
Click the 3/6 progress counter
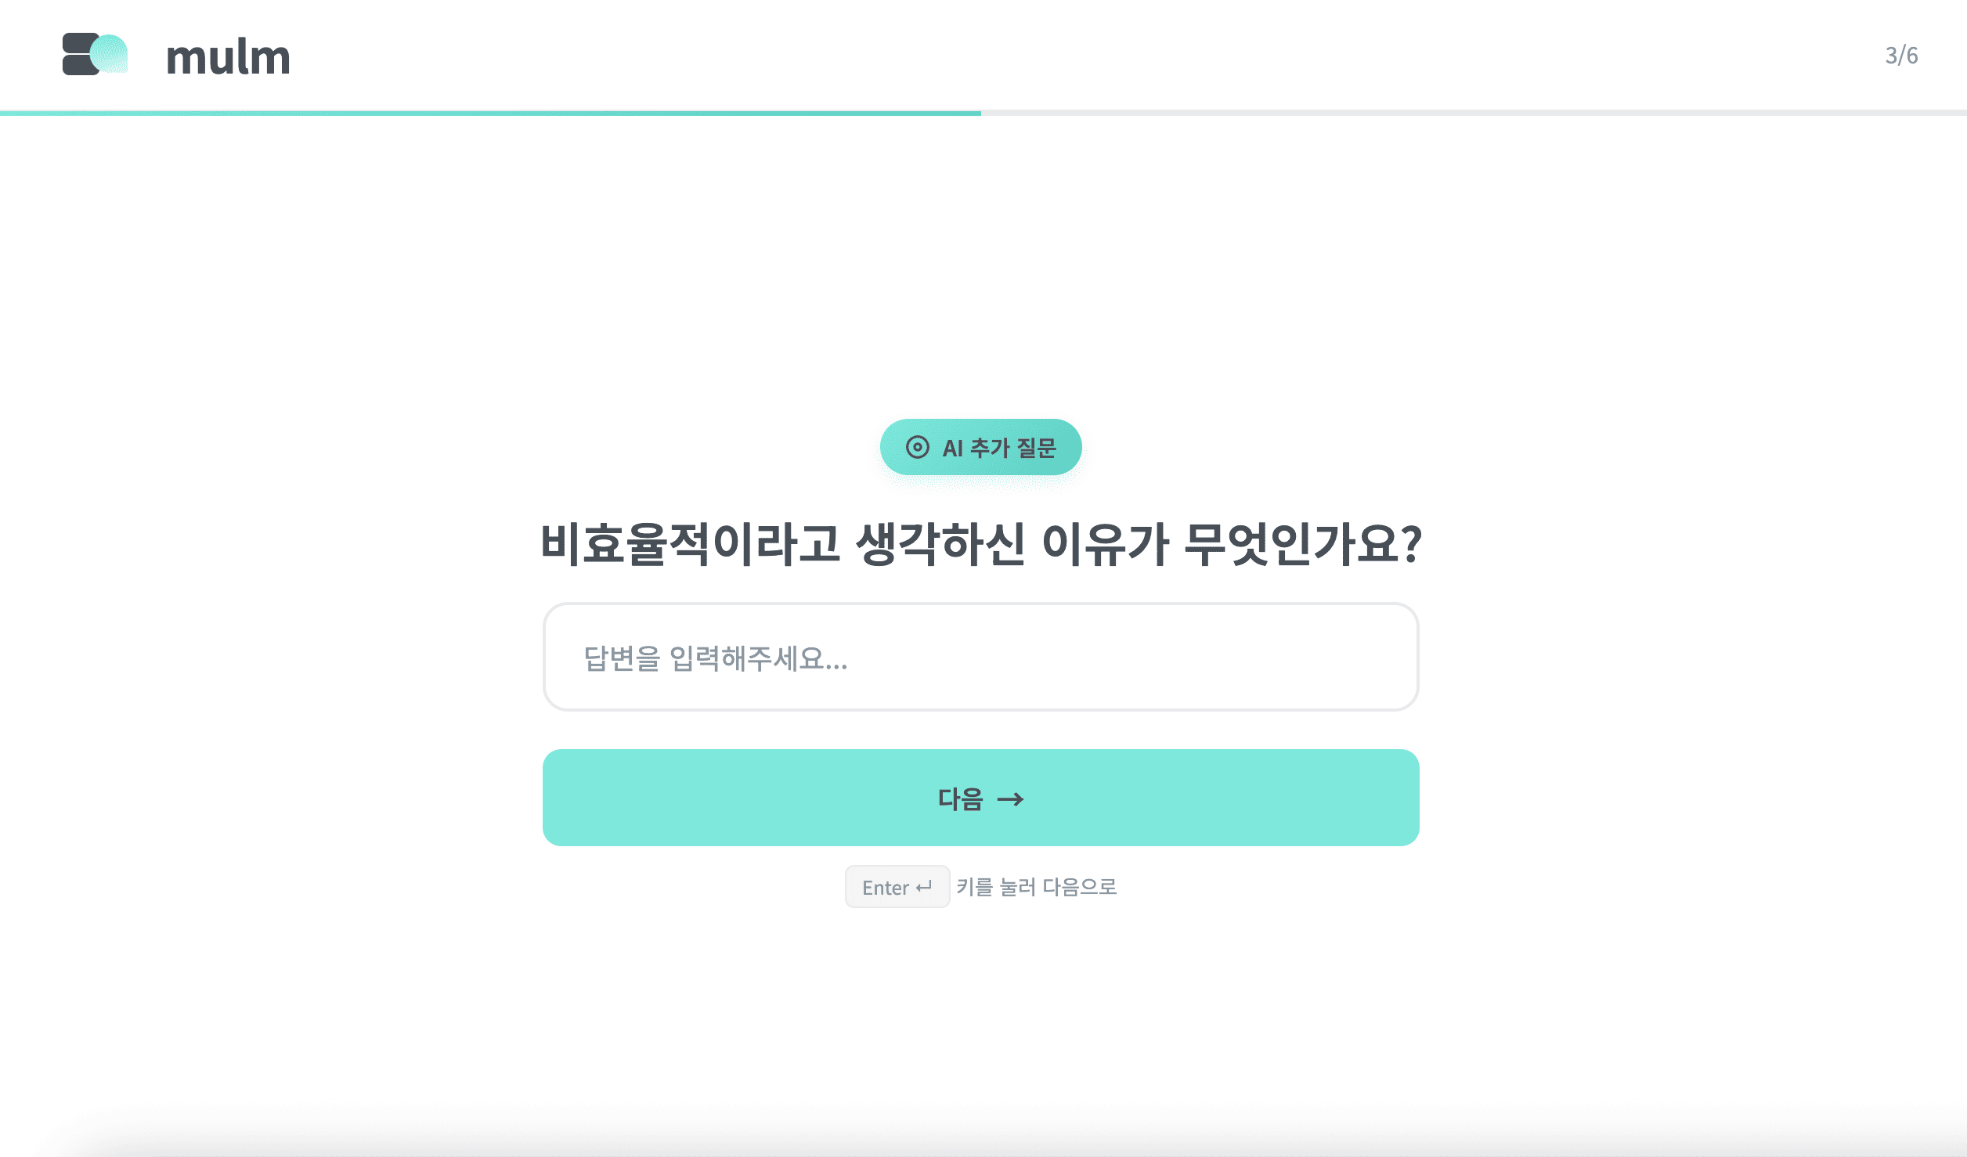point(1900,56)
